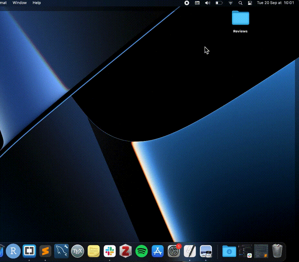
Task: Open the yellow Stickies note app
Action: (x=94, y=251)
